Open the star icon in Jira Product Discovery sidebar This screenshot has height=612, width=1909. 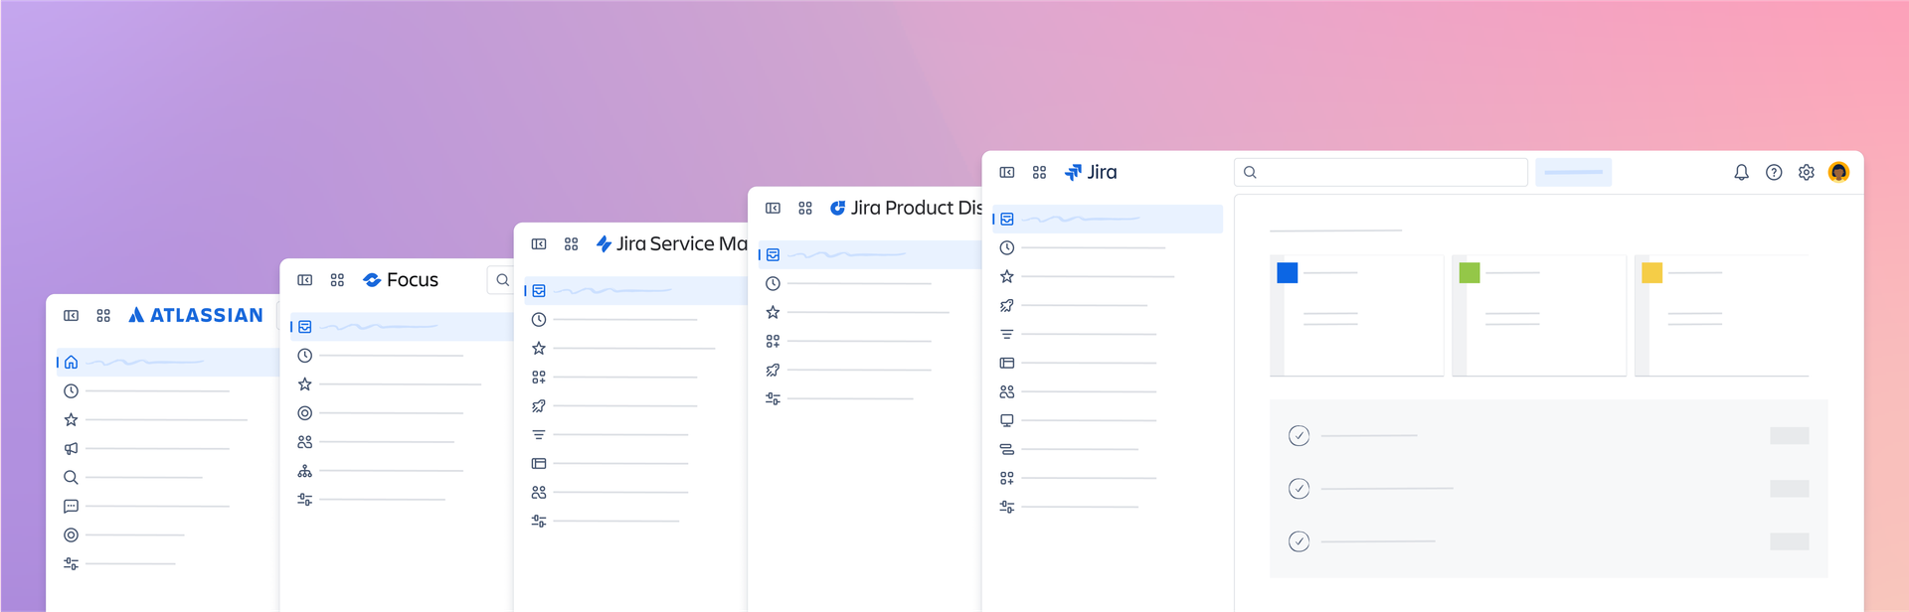coord(773,313)
